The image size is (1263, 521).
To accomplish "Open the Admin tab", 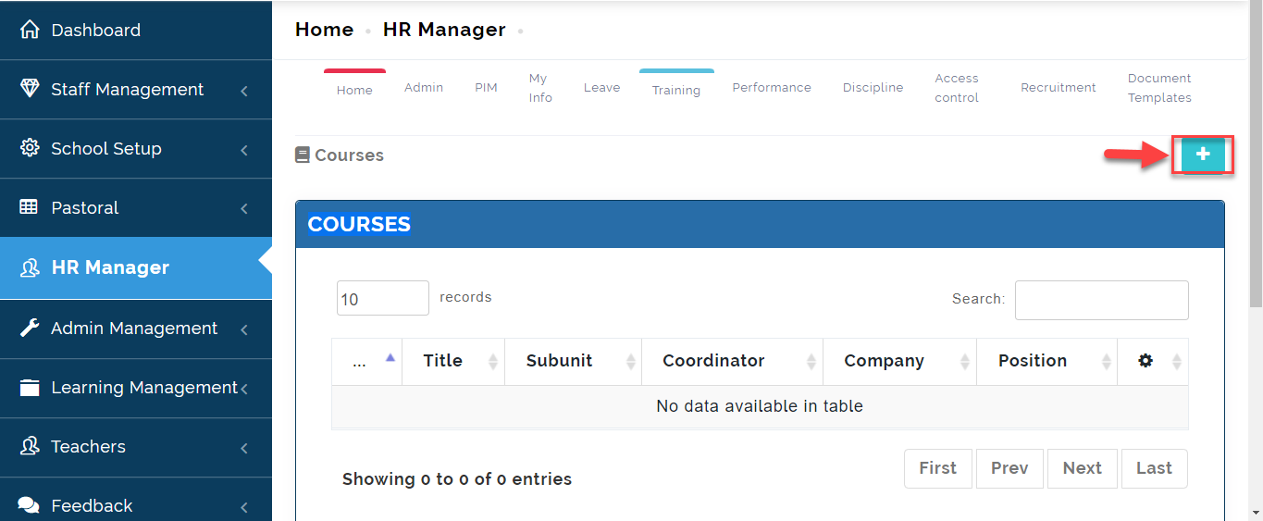I will coord(424,87).
